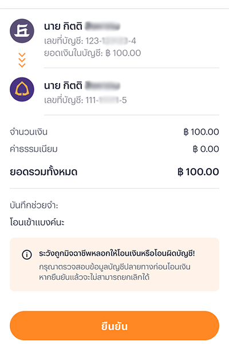The image size is (229, 344).
Task: Click the bold scam warning headline
Action: (x=117, y=253)
